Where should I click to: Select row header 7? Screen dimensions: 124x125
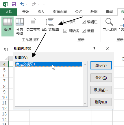coord(4,81)
